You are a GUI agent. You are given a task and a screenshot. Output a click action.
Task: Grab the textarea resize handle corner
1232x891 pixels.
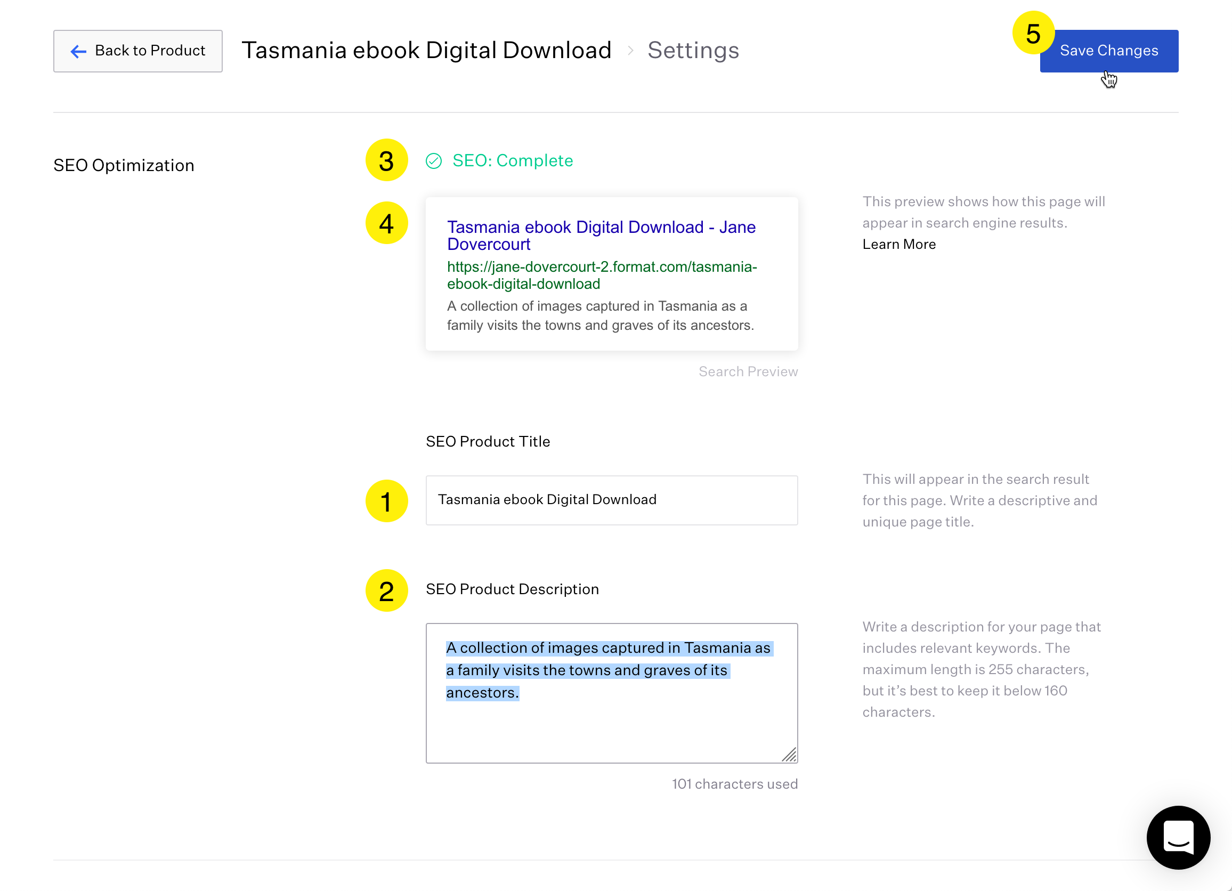coord(790,755)
